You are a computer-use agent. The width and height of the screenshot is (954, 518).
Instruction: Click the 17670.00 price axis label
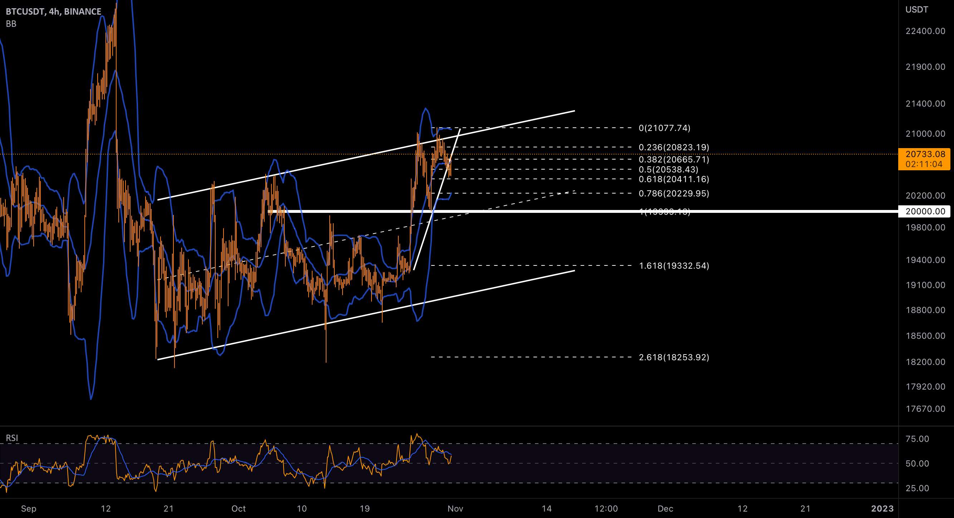tap(925, 409)
